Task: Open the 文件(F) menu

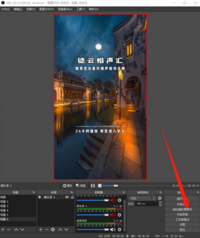Action: click(6, 9)
